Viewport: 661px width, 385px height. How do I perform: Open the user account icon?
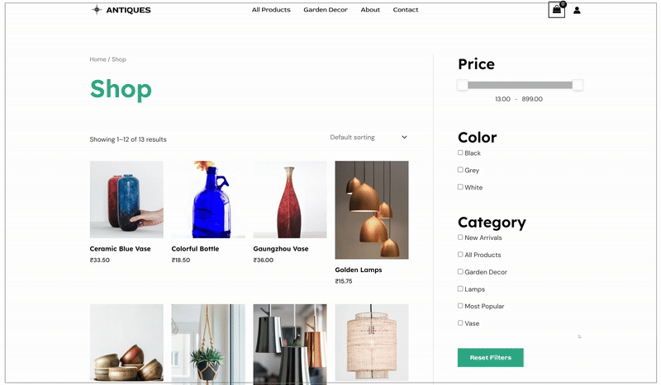click(x=577, y=10)
